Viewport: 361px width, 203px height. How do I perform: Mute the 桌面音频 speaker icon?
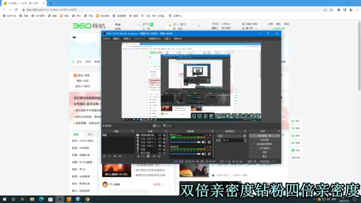click(x=204, y=154)
